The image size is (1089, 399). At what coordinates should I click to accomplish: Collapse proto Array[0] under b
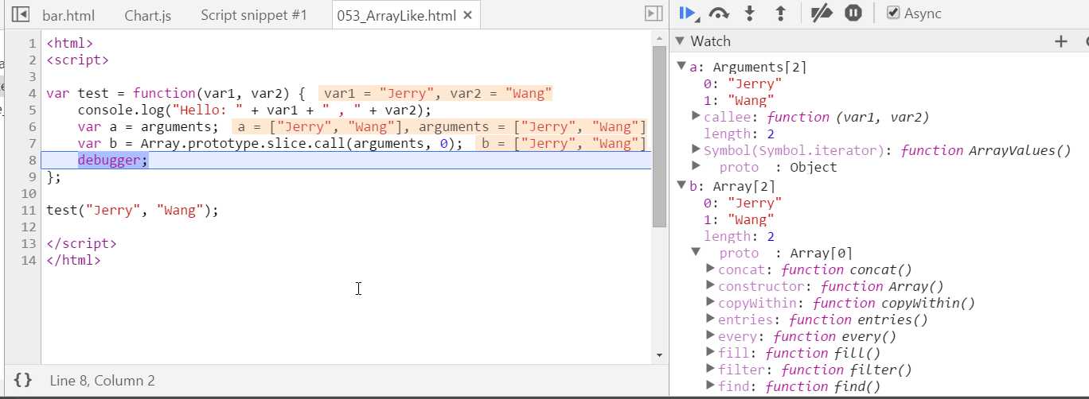tap(697, 252)
